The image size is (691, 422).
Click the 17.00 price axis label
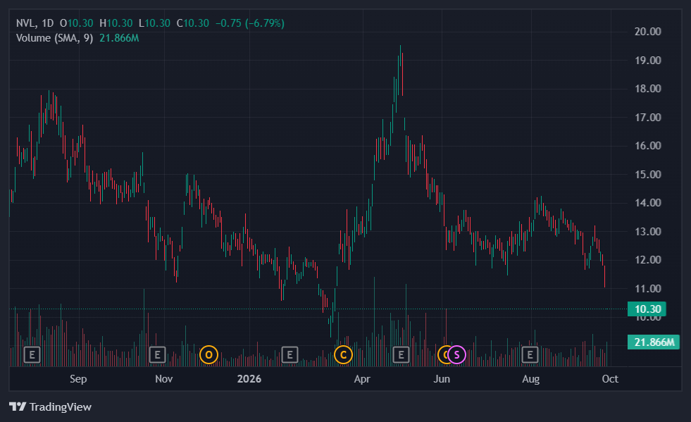tap(648, 117)
